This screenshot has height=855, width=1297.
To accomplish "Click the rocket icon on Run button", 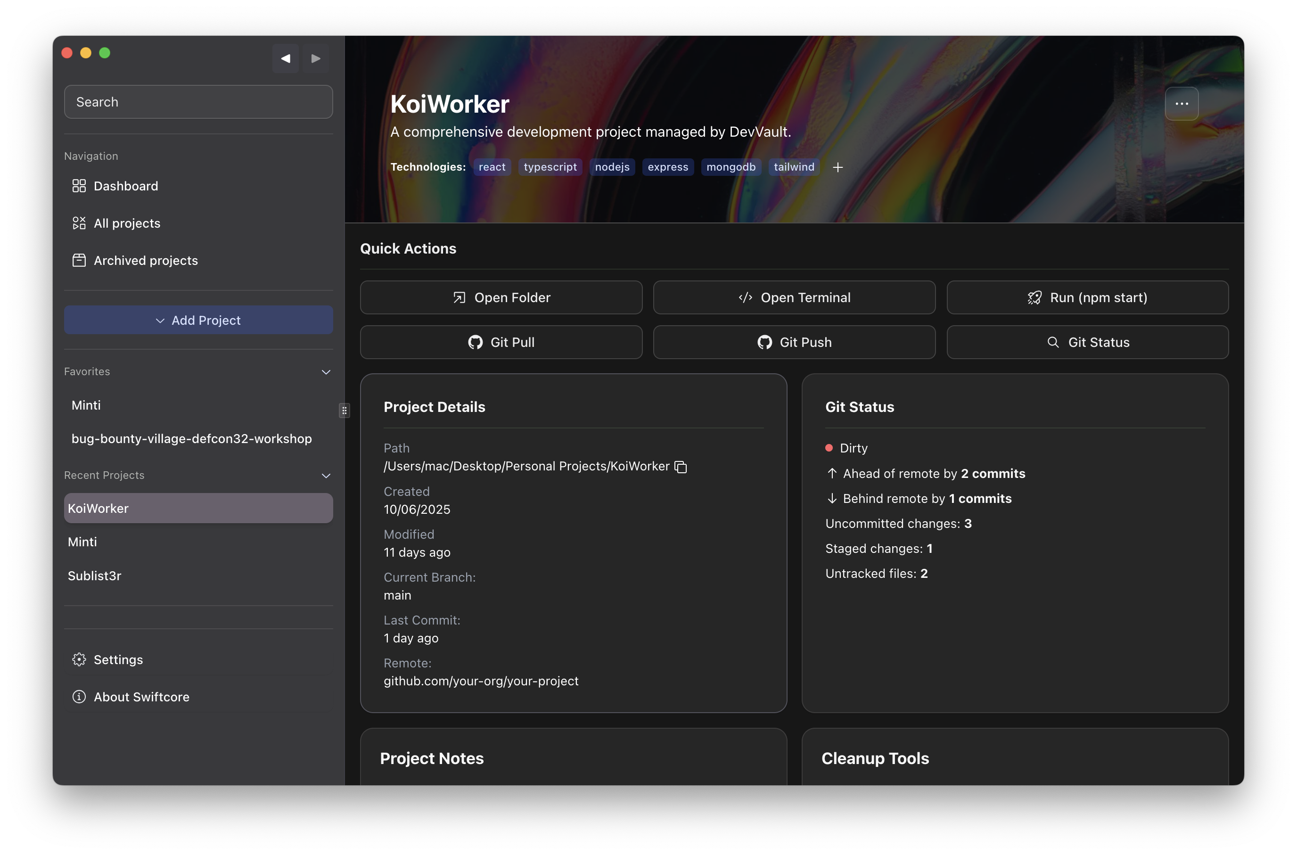I will pos(1034,297).
